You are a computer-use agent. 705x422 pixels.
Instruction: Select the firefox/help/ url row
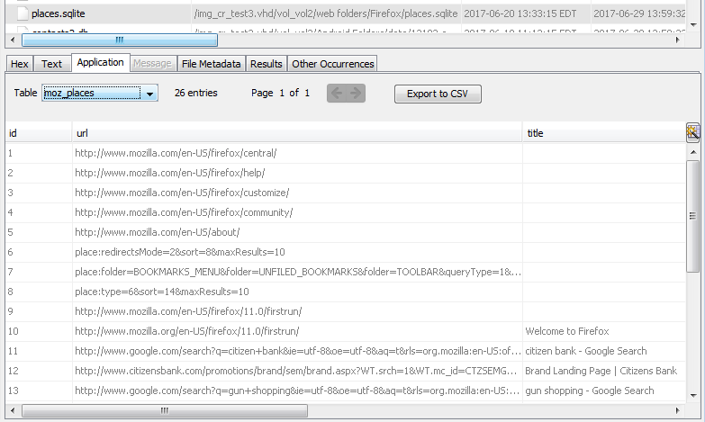coord(346,173)
